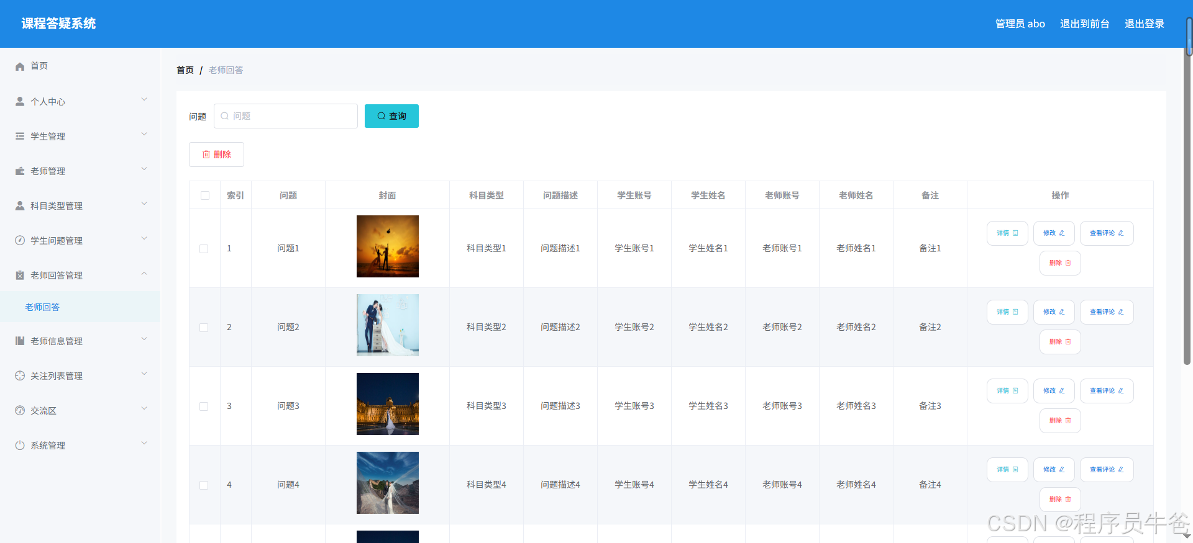Check the checkbox for row 问题4
The height and width of the screenshot is (543, 1193).
pos(204,485)
